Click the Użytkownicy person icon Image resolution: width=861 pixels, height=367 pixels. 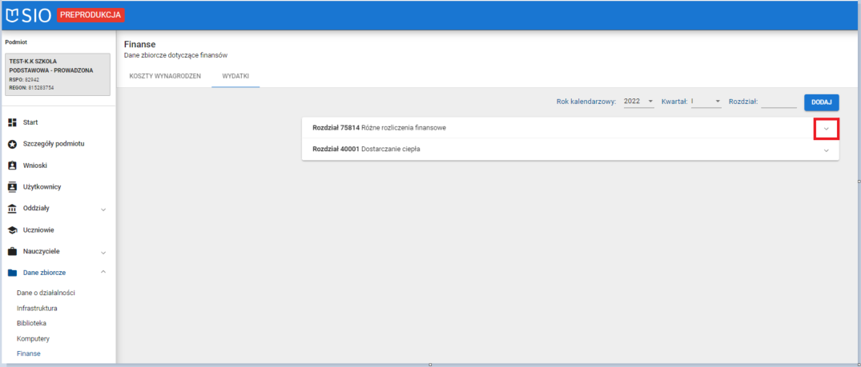(x=12, y=187)
